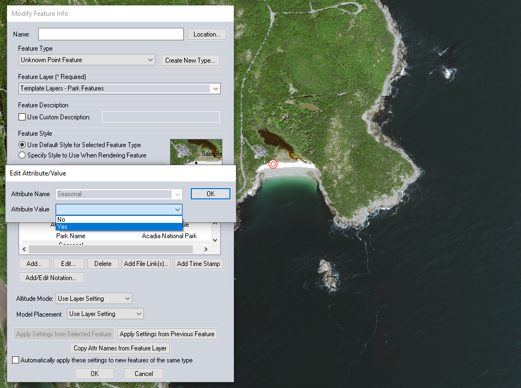The height and width of the screenshot is (388, 521).
Task: Toggle the Attribute Value combo box arrow
Action: pos(178,210)
